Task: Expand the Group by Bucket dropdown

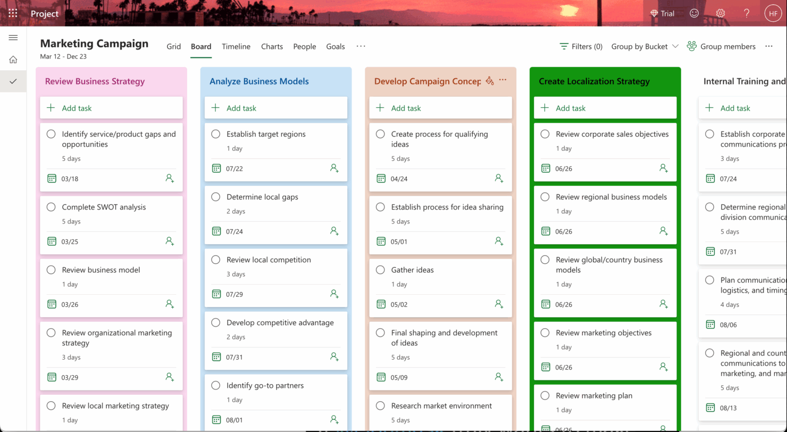Action: (644, 46)
